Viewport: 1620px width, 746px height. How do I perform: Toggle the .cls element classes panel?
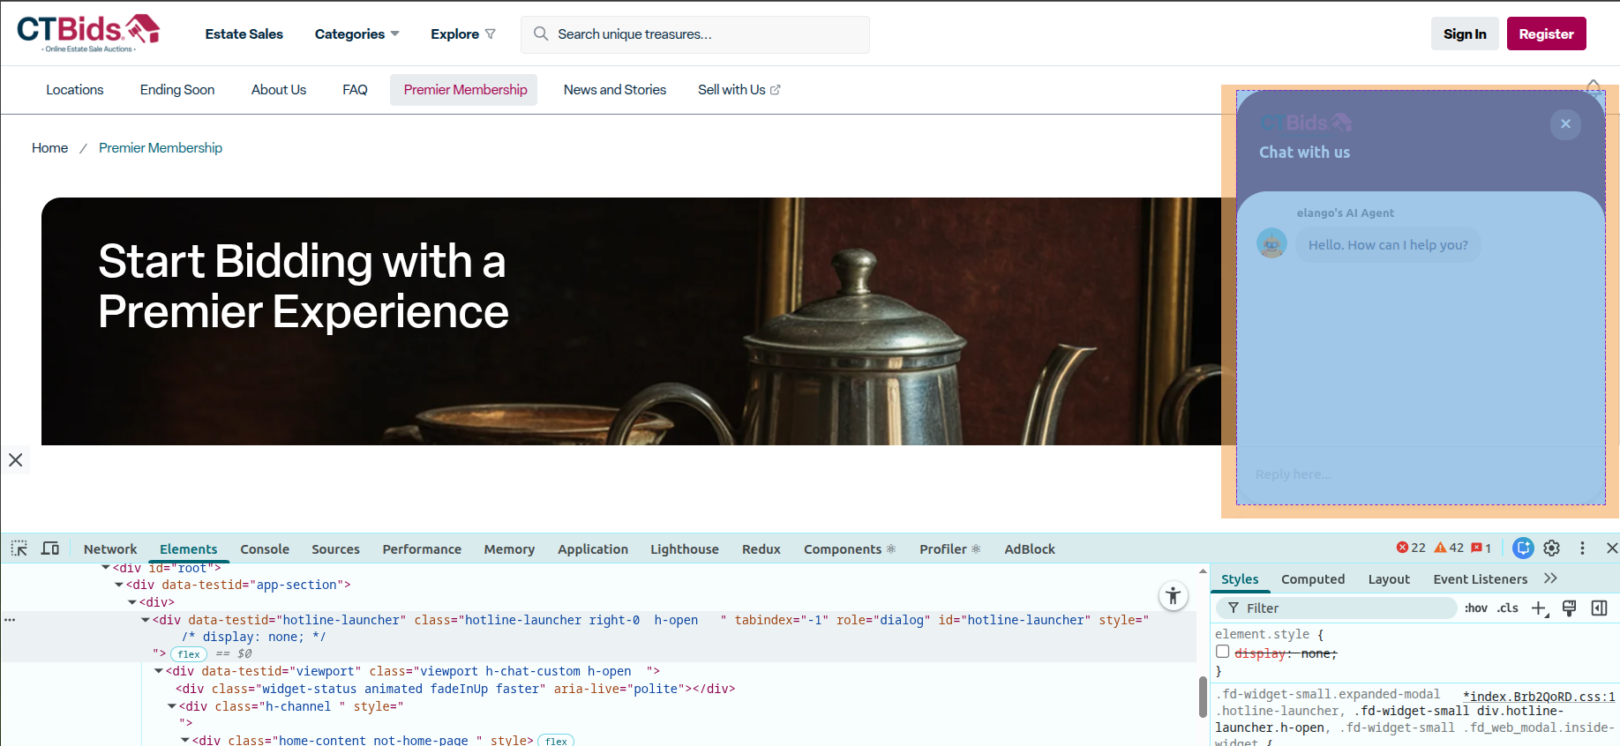pyautogui.click(x=1507, y=608)
